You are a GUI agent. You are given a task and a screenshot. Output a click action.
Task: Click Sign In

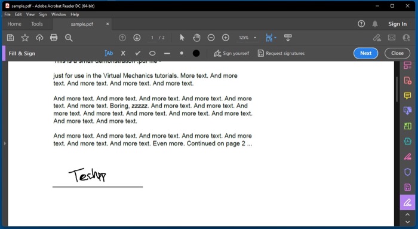[398, 24]
